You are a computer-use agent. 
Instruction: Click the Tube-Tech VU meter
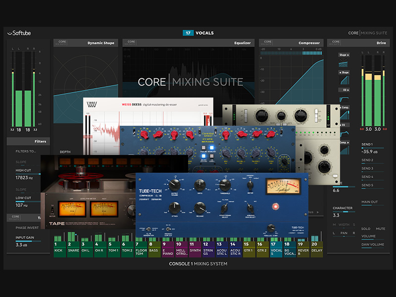point(279,185)
